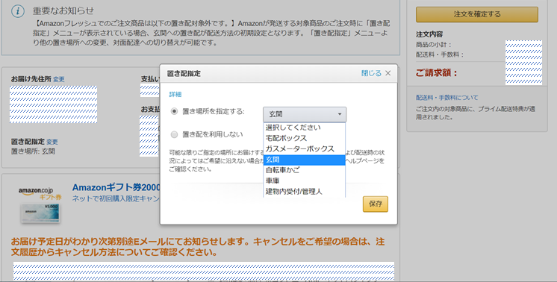Image resolution: width=557 pixels, height=282 pixels.
Task: Click 変更 next to 置き配指定
Action: click(x=52, y=142)
